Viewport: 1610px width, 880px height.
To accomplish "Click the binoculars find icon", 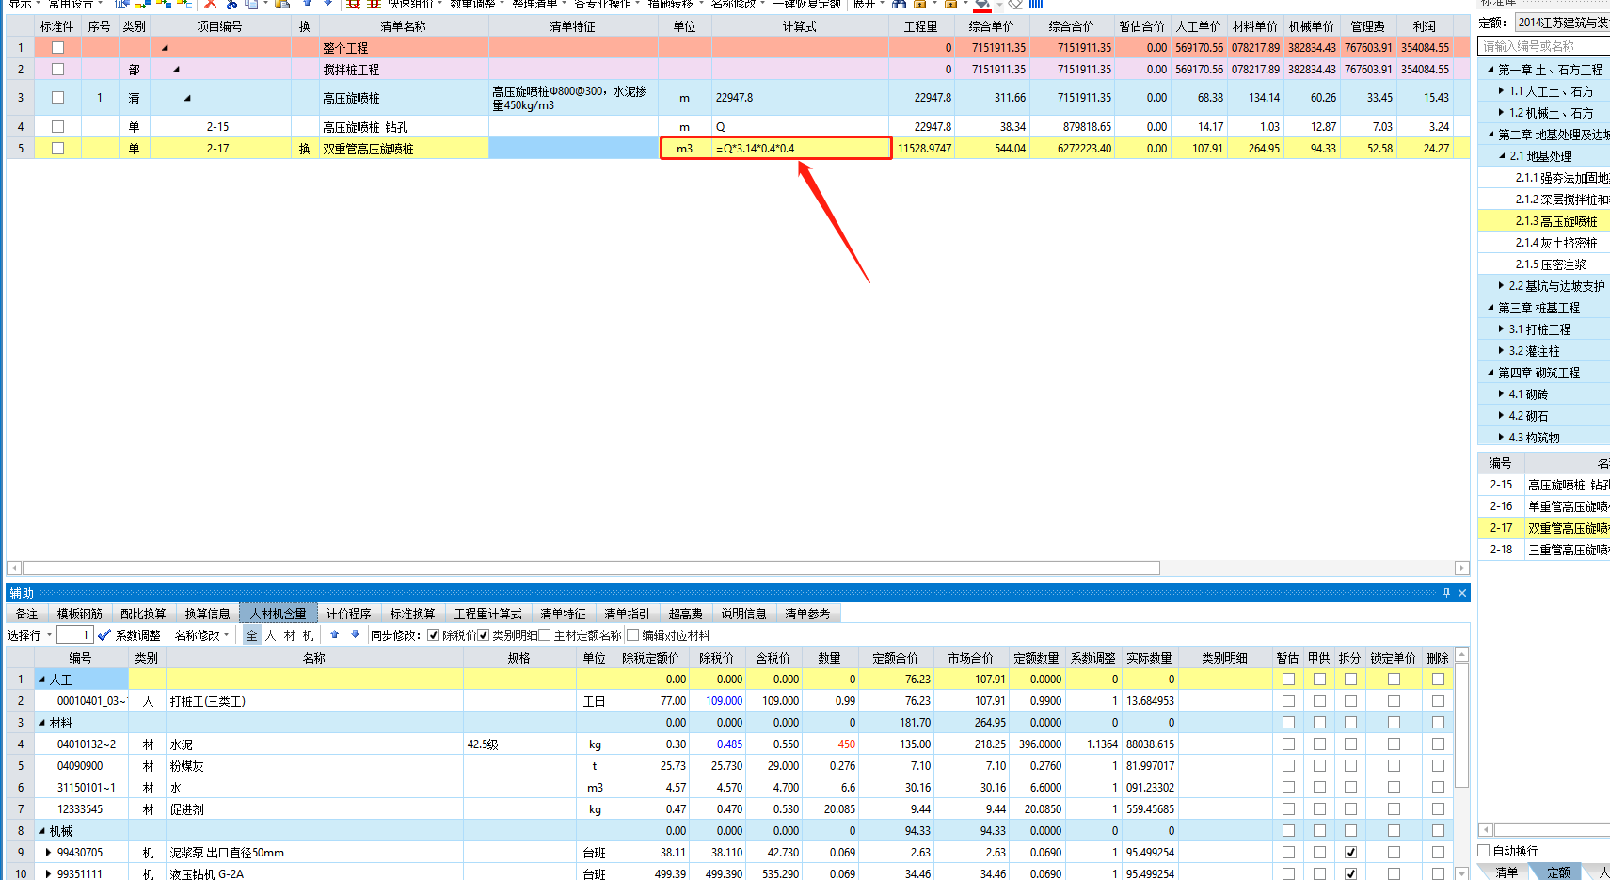I will pyautogui.click(x=899, y=4).
